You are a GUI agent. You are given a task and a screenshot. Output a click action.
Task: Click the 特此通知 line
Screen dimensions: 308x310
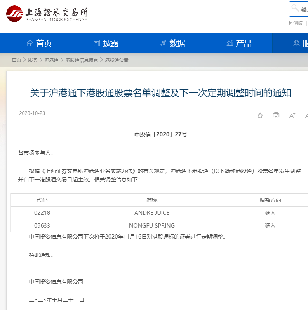click(x=41, y=255)
